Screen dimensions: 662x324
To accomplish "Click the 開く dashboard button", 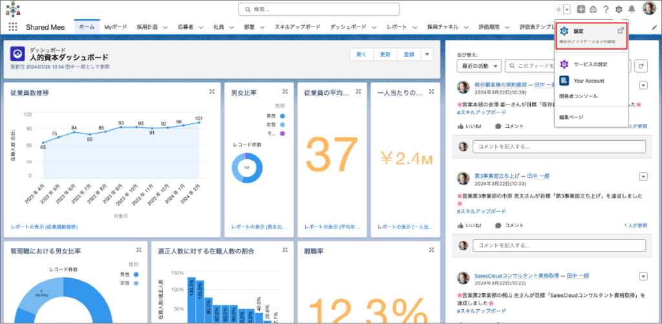I will [361, 54].
